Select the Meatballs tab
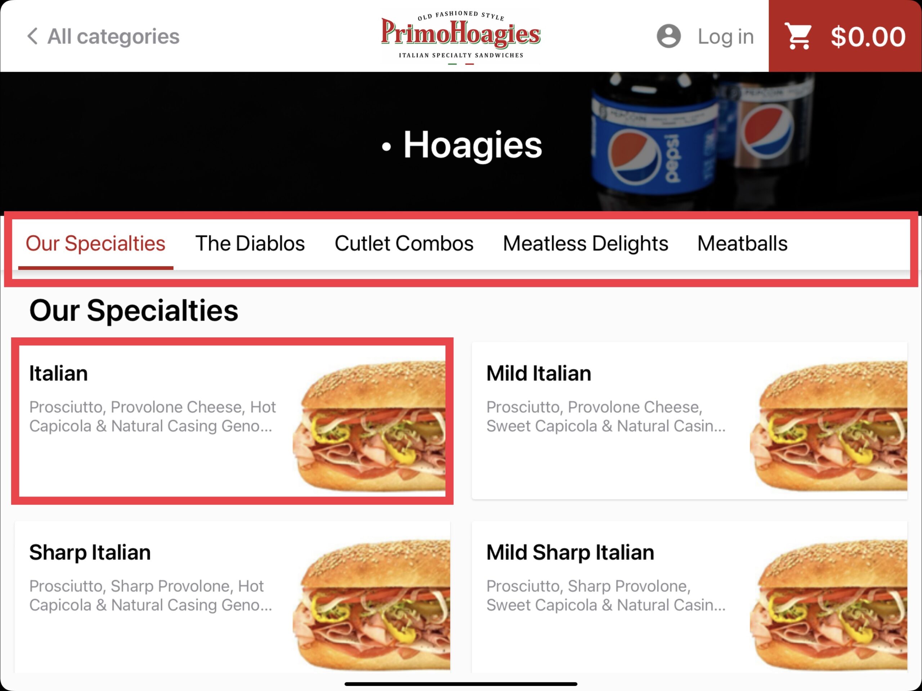Screen dimensions: 922x691 [x=742, y=242]
